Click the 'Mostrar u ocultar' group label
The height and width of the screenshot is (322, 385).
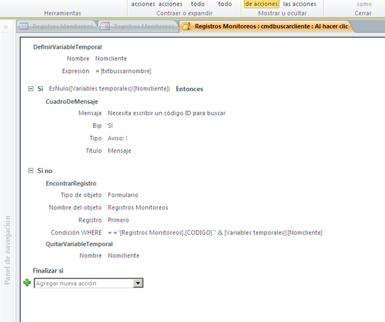click(282, 13)
